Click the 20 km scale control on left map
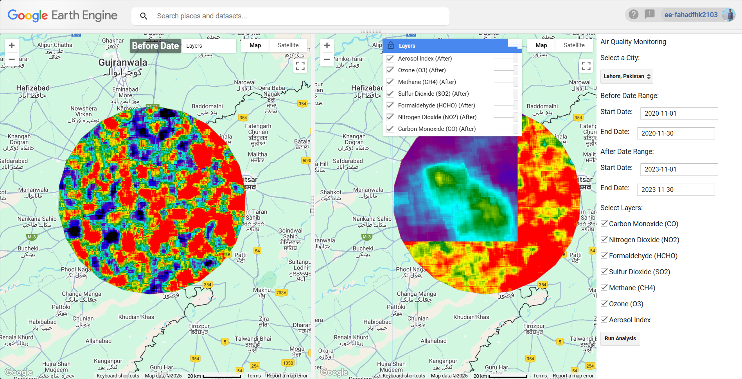This screenshot has height=379, width=742. 214,375
